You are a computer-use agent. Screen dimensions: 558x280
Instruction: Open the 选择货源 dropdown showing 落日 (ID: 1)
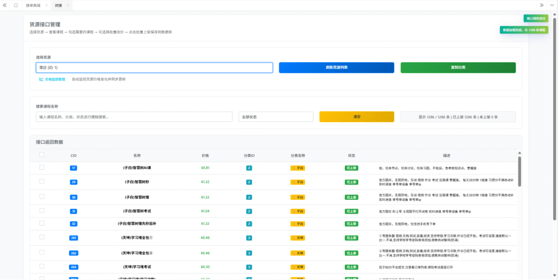154,68
